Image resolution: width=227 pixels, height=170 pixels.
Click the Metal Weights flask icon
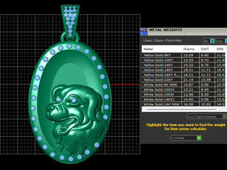pyautogui.click(x=143, y=32)
